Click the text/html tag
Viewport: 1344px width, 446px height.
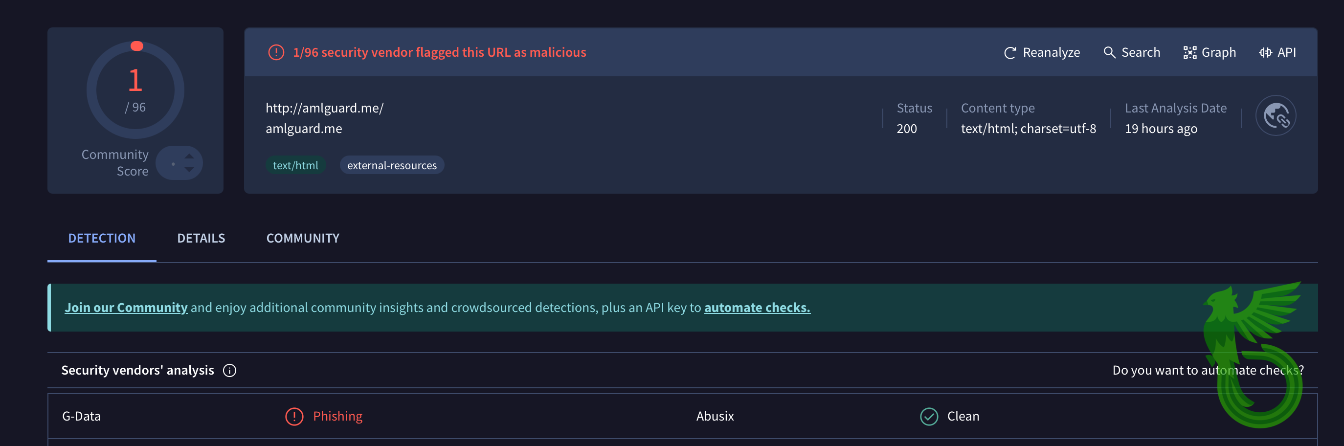click(295, 165)
